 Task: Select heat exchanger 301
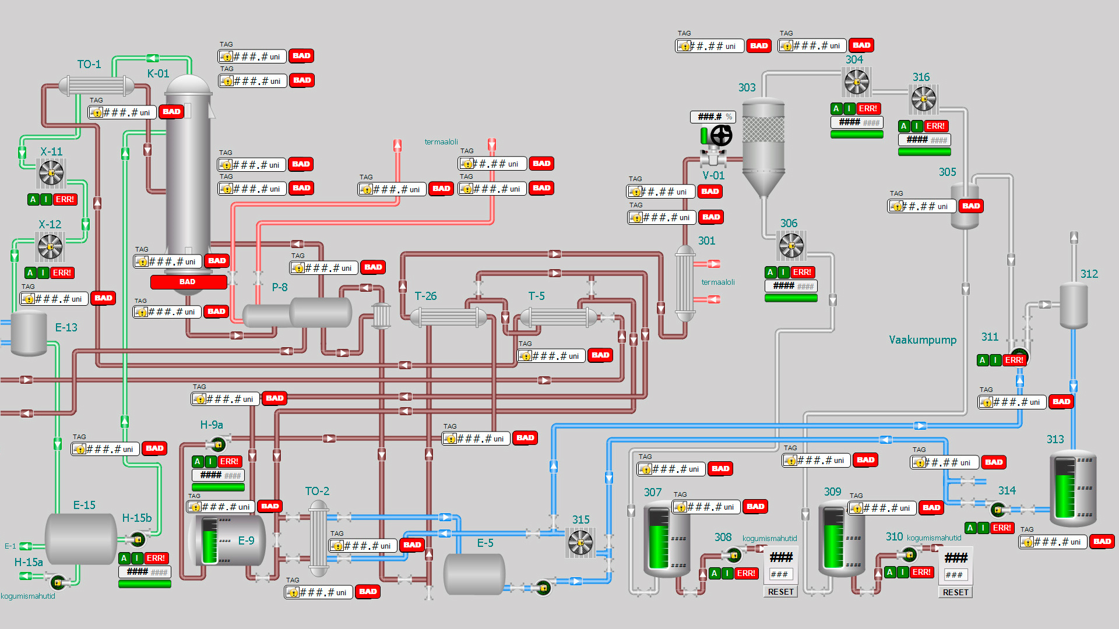tap(685, 284)
